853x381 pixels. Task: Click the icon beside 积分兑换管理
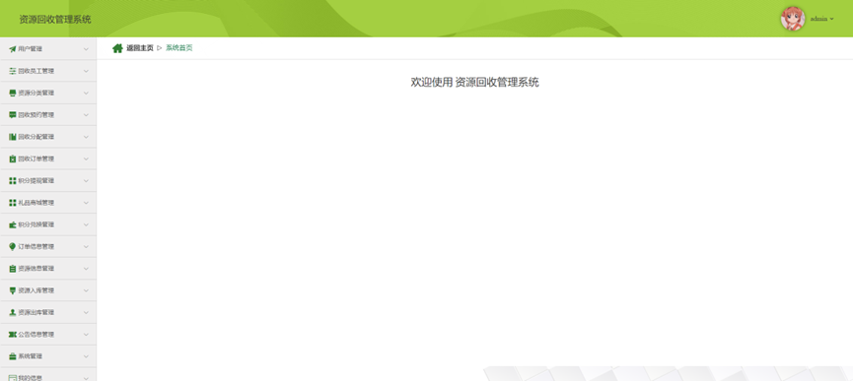tap(13, 224)
